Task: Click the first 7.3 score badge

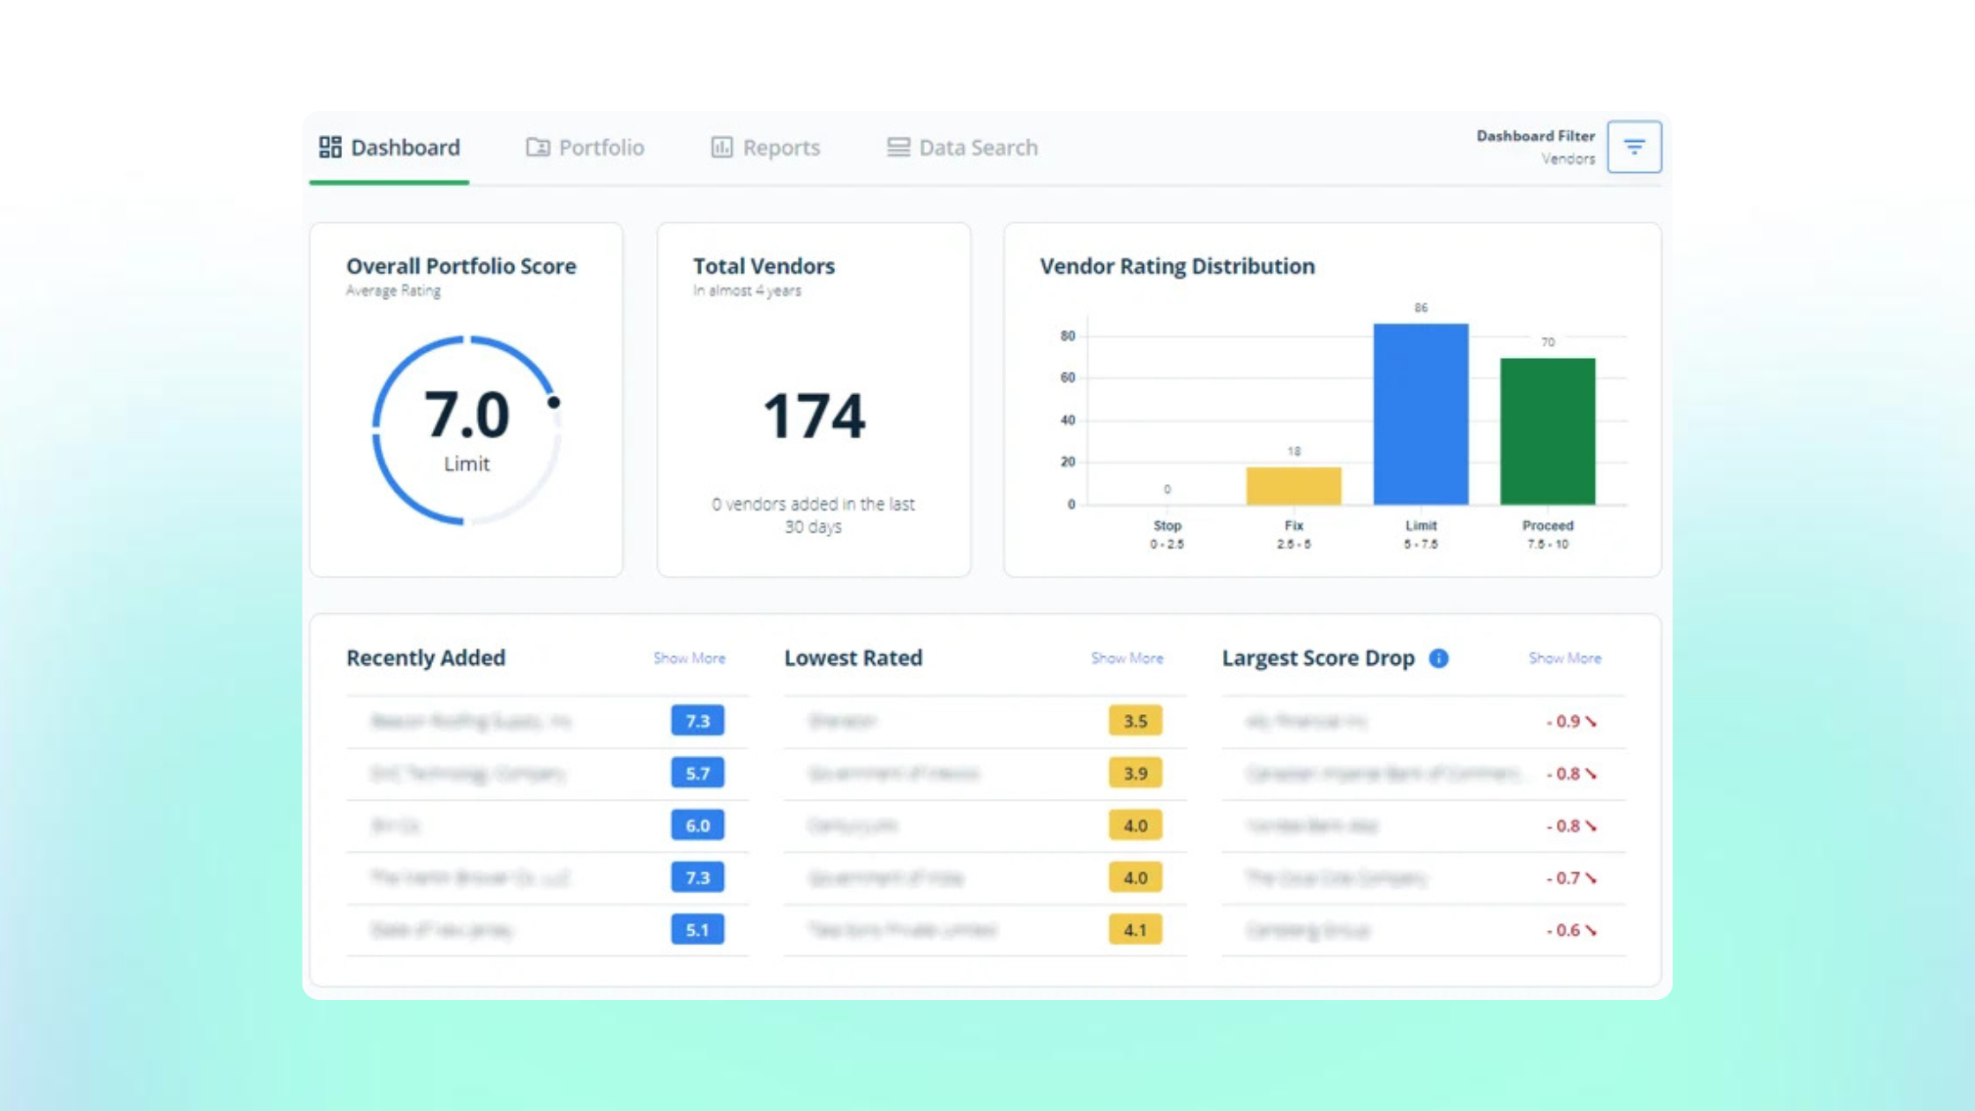Action: tap(697, 720)
